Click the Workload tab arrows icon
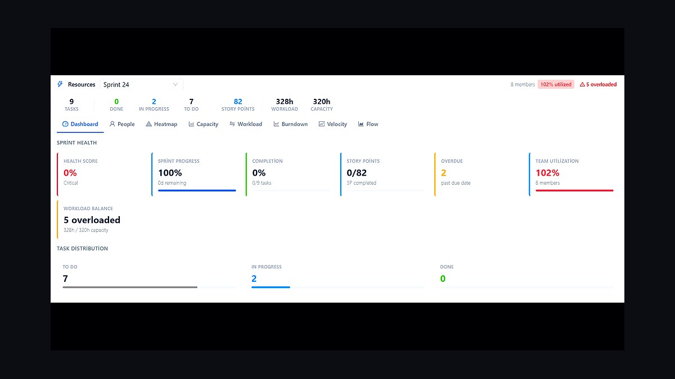This screenshot has height=379, width=675. tap(232, 124)
